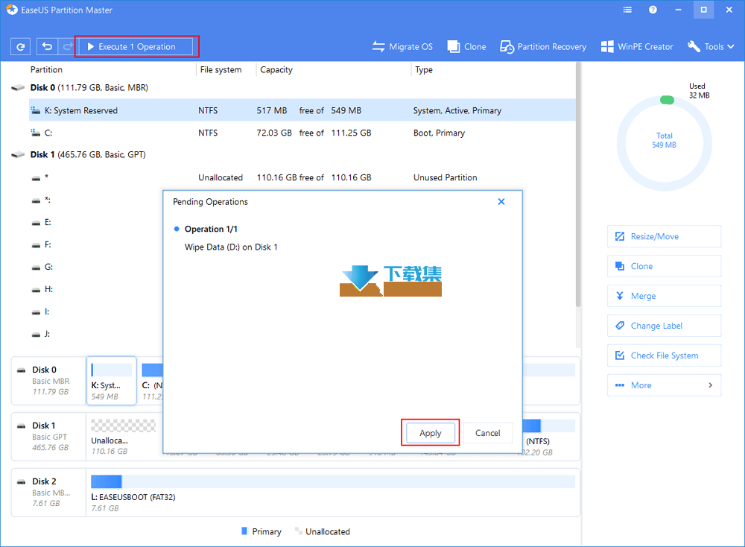Choose Check File System option
This screenshot has width=745, height=547.
point(664,355)
